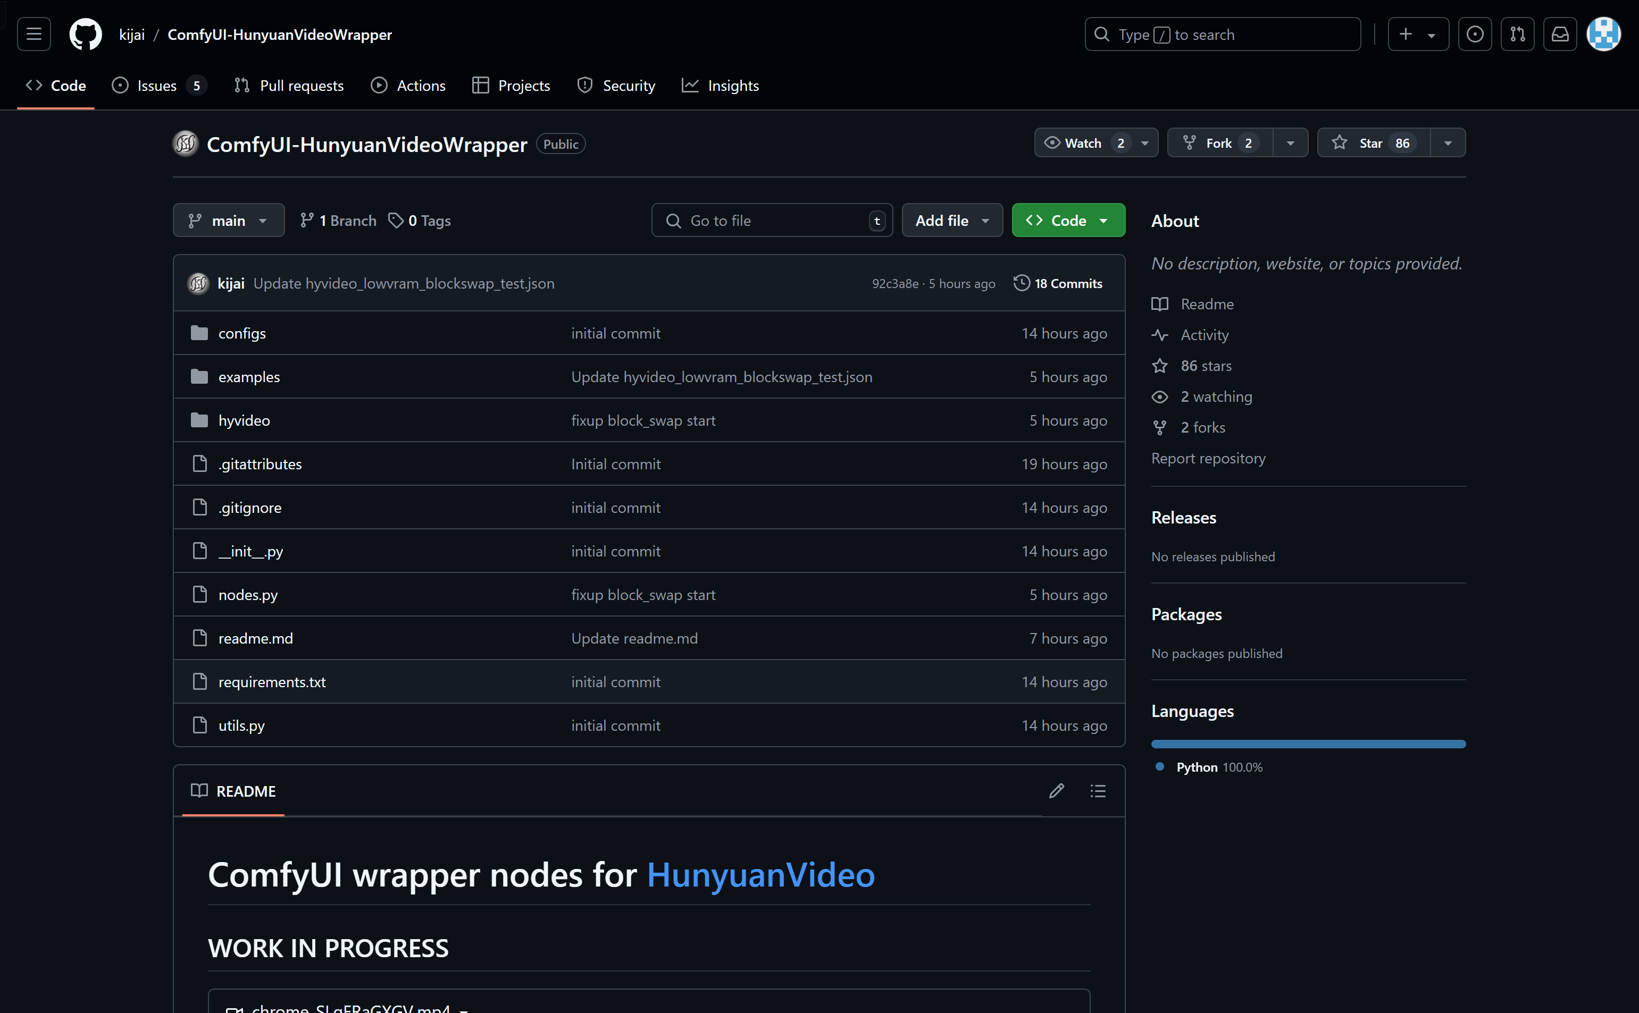Click the folder icon beside hyvideo
Viewport: 1639px width, 1013px height.
199,420
